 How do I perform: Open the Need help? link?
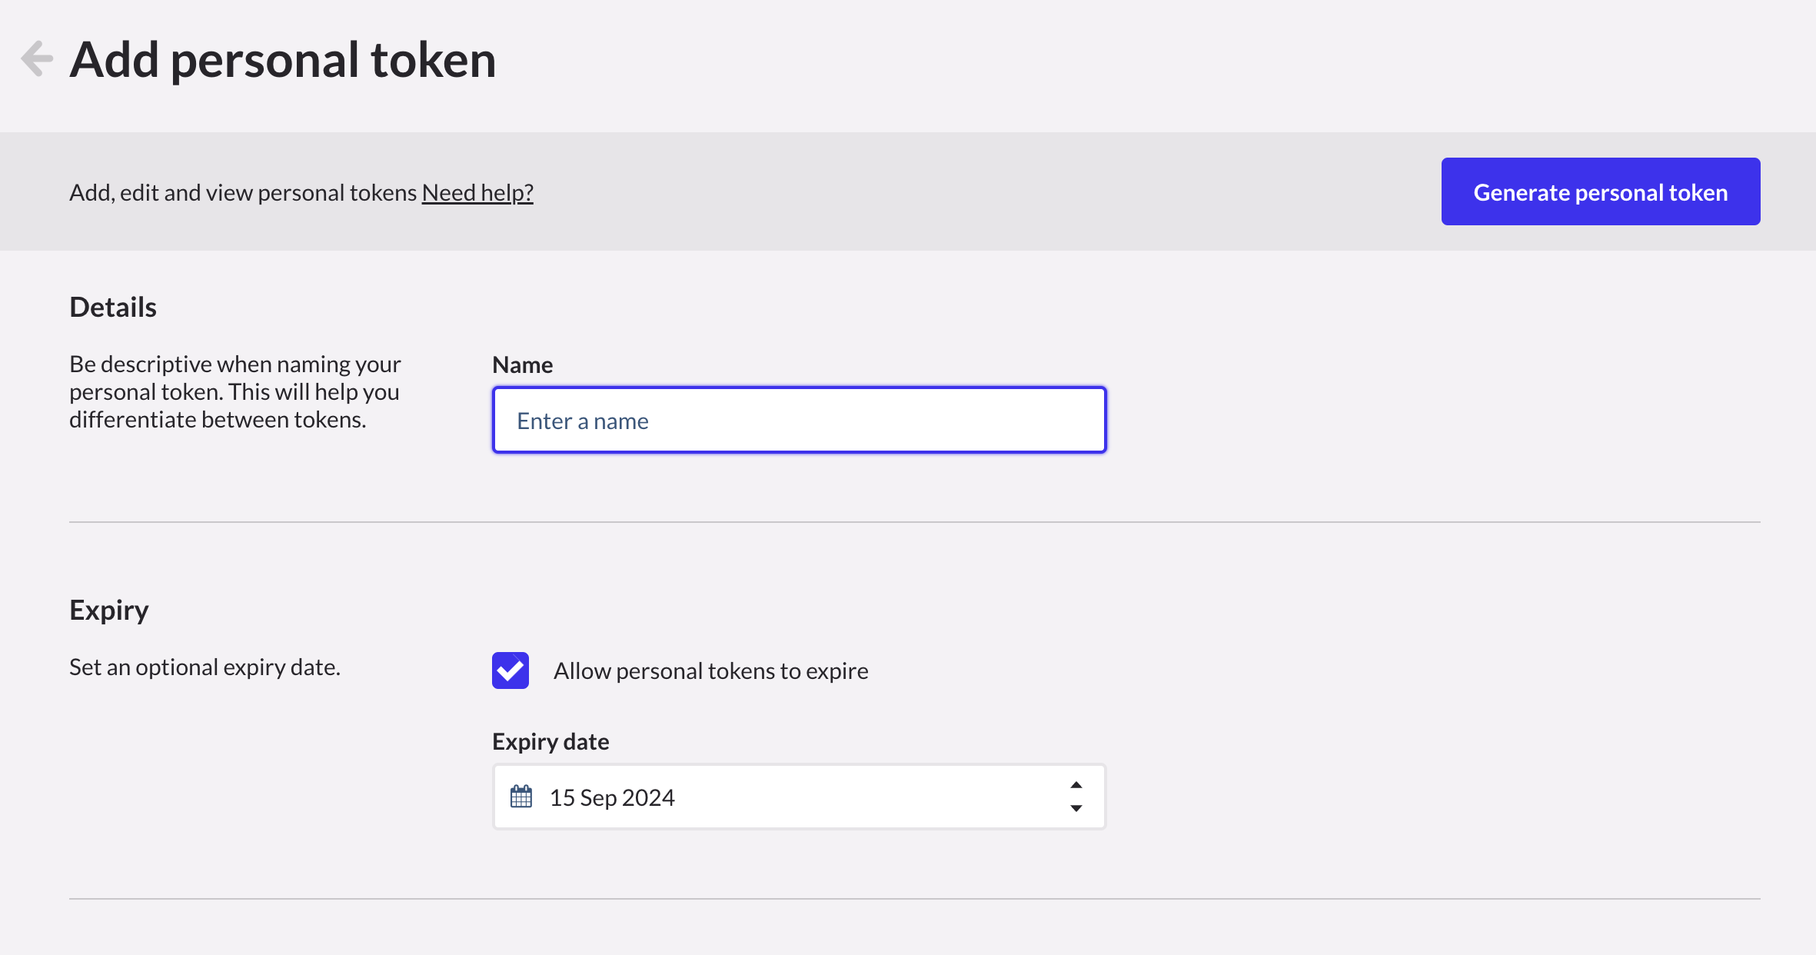(477, 192)
